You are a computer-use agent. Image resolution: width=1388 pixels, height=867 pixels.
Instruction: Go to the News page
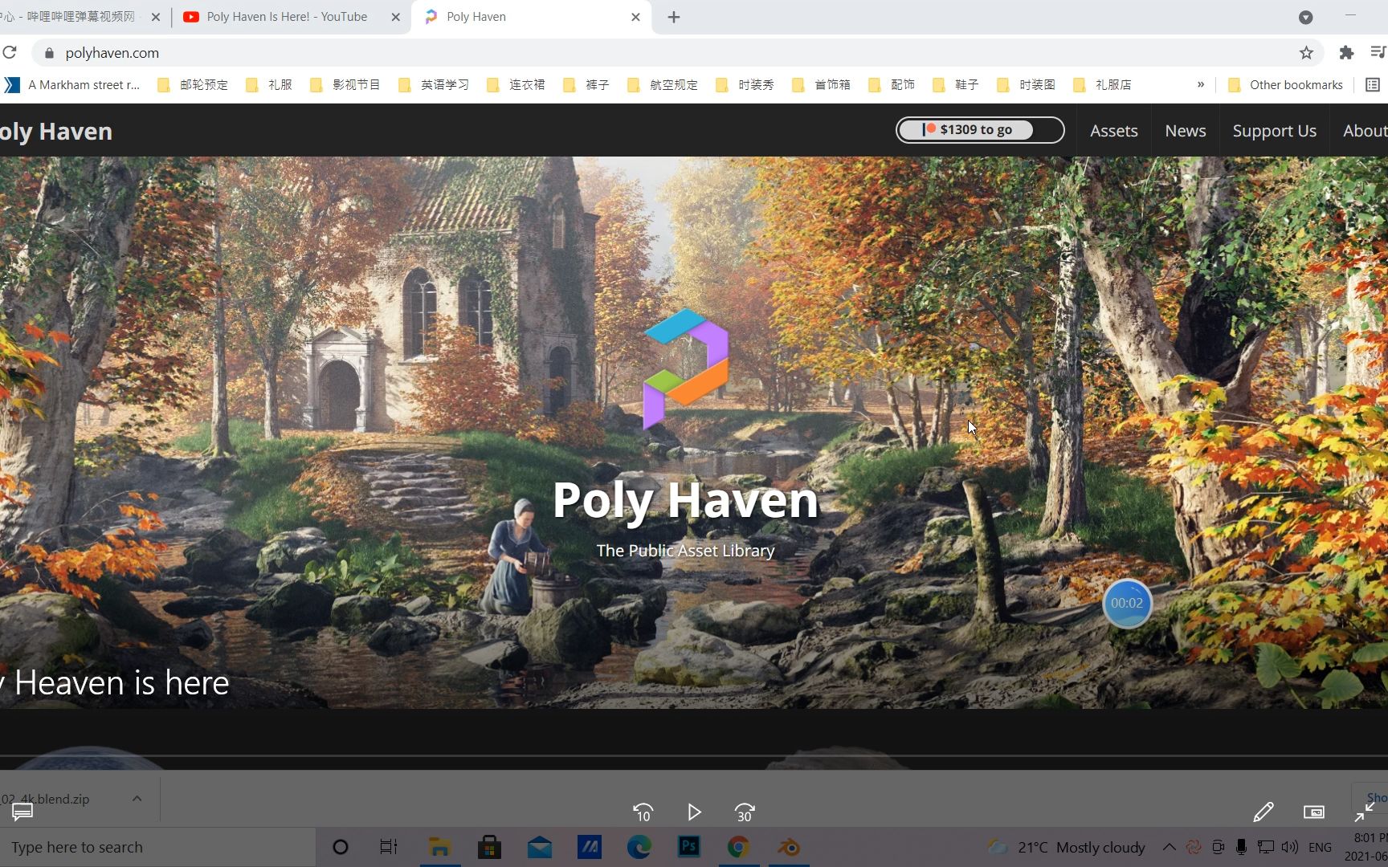pyautogui.click(x=1186, y=131)
